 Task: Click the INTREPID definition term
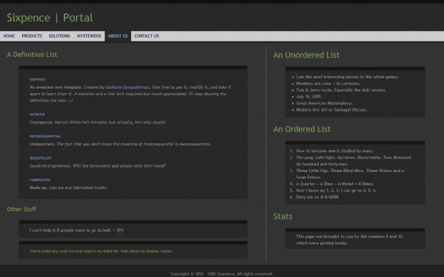[x=37, y=114]
